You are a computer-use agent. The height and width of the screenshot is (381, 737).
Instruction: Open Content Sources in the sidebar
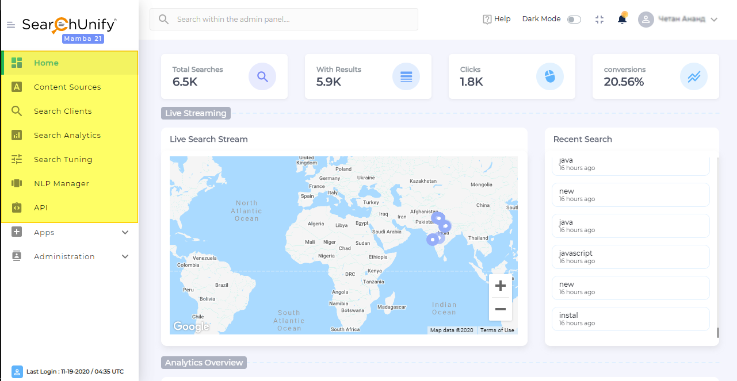coord(67,87)
